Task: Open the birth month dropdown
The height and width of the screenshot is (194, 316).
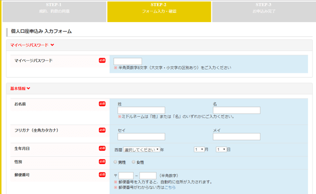Action: [199, 150]
